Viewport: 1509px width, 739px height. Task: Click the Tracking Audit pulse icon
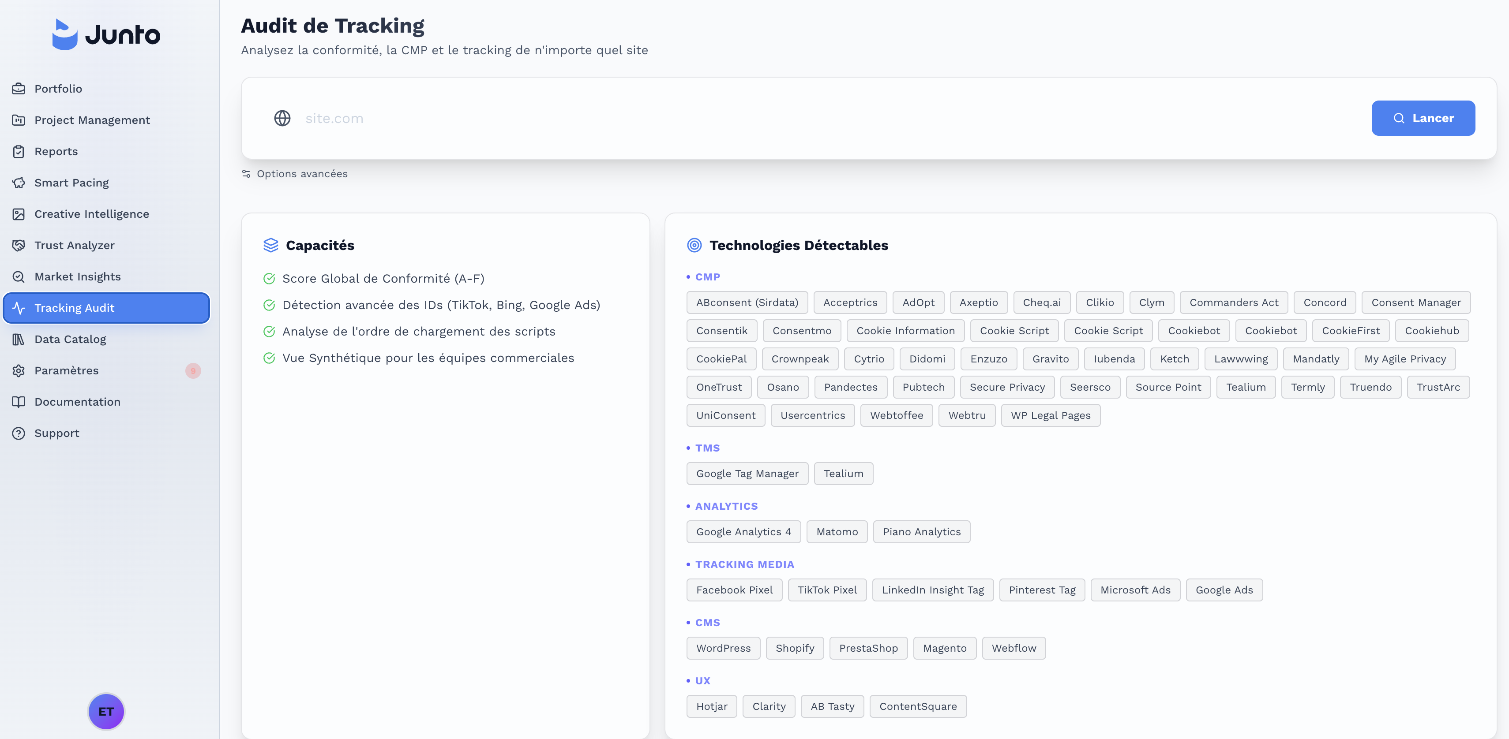coord(19,308)
